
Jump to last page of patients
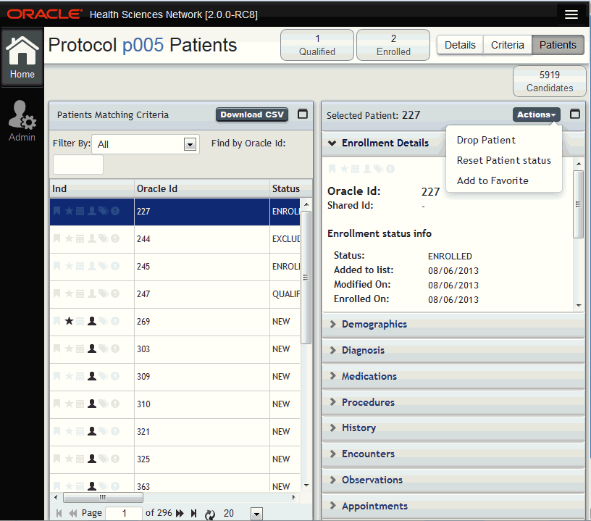[193, 513]
